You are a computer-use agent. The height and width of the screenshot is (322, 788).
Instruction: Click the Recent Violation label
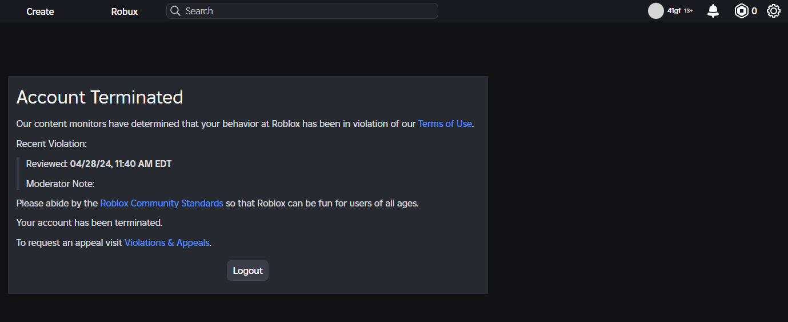[x=51, y=144]
